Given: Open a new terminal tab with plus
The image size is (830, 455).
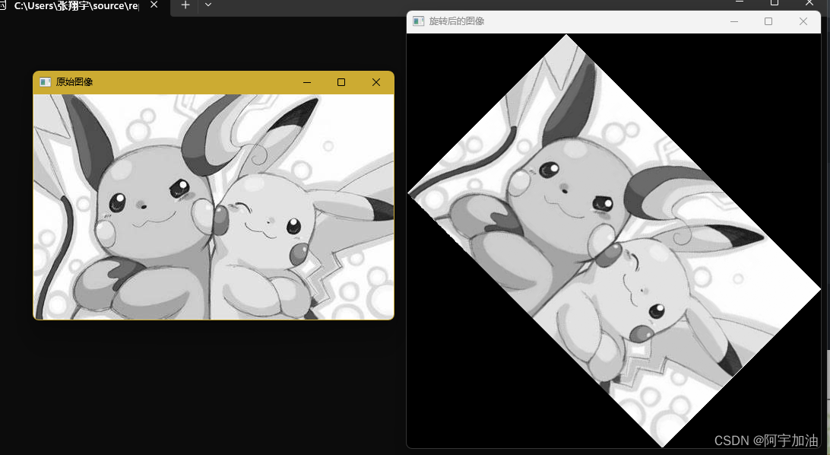Looking at the screenshot, I should (185, 5).
